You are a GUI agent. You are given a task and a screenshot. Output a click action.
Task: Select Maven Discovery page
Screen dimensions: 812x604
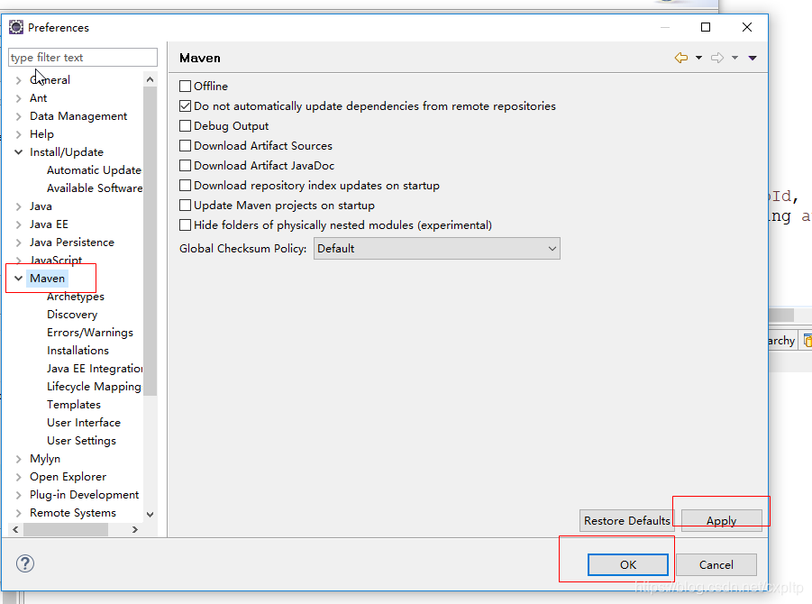pos(72,315)
